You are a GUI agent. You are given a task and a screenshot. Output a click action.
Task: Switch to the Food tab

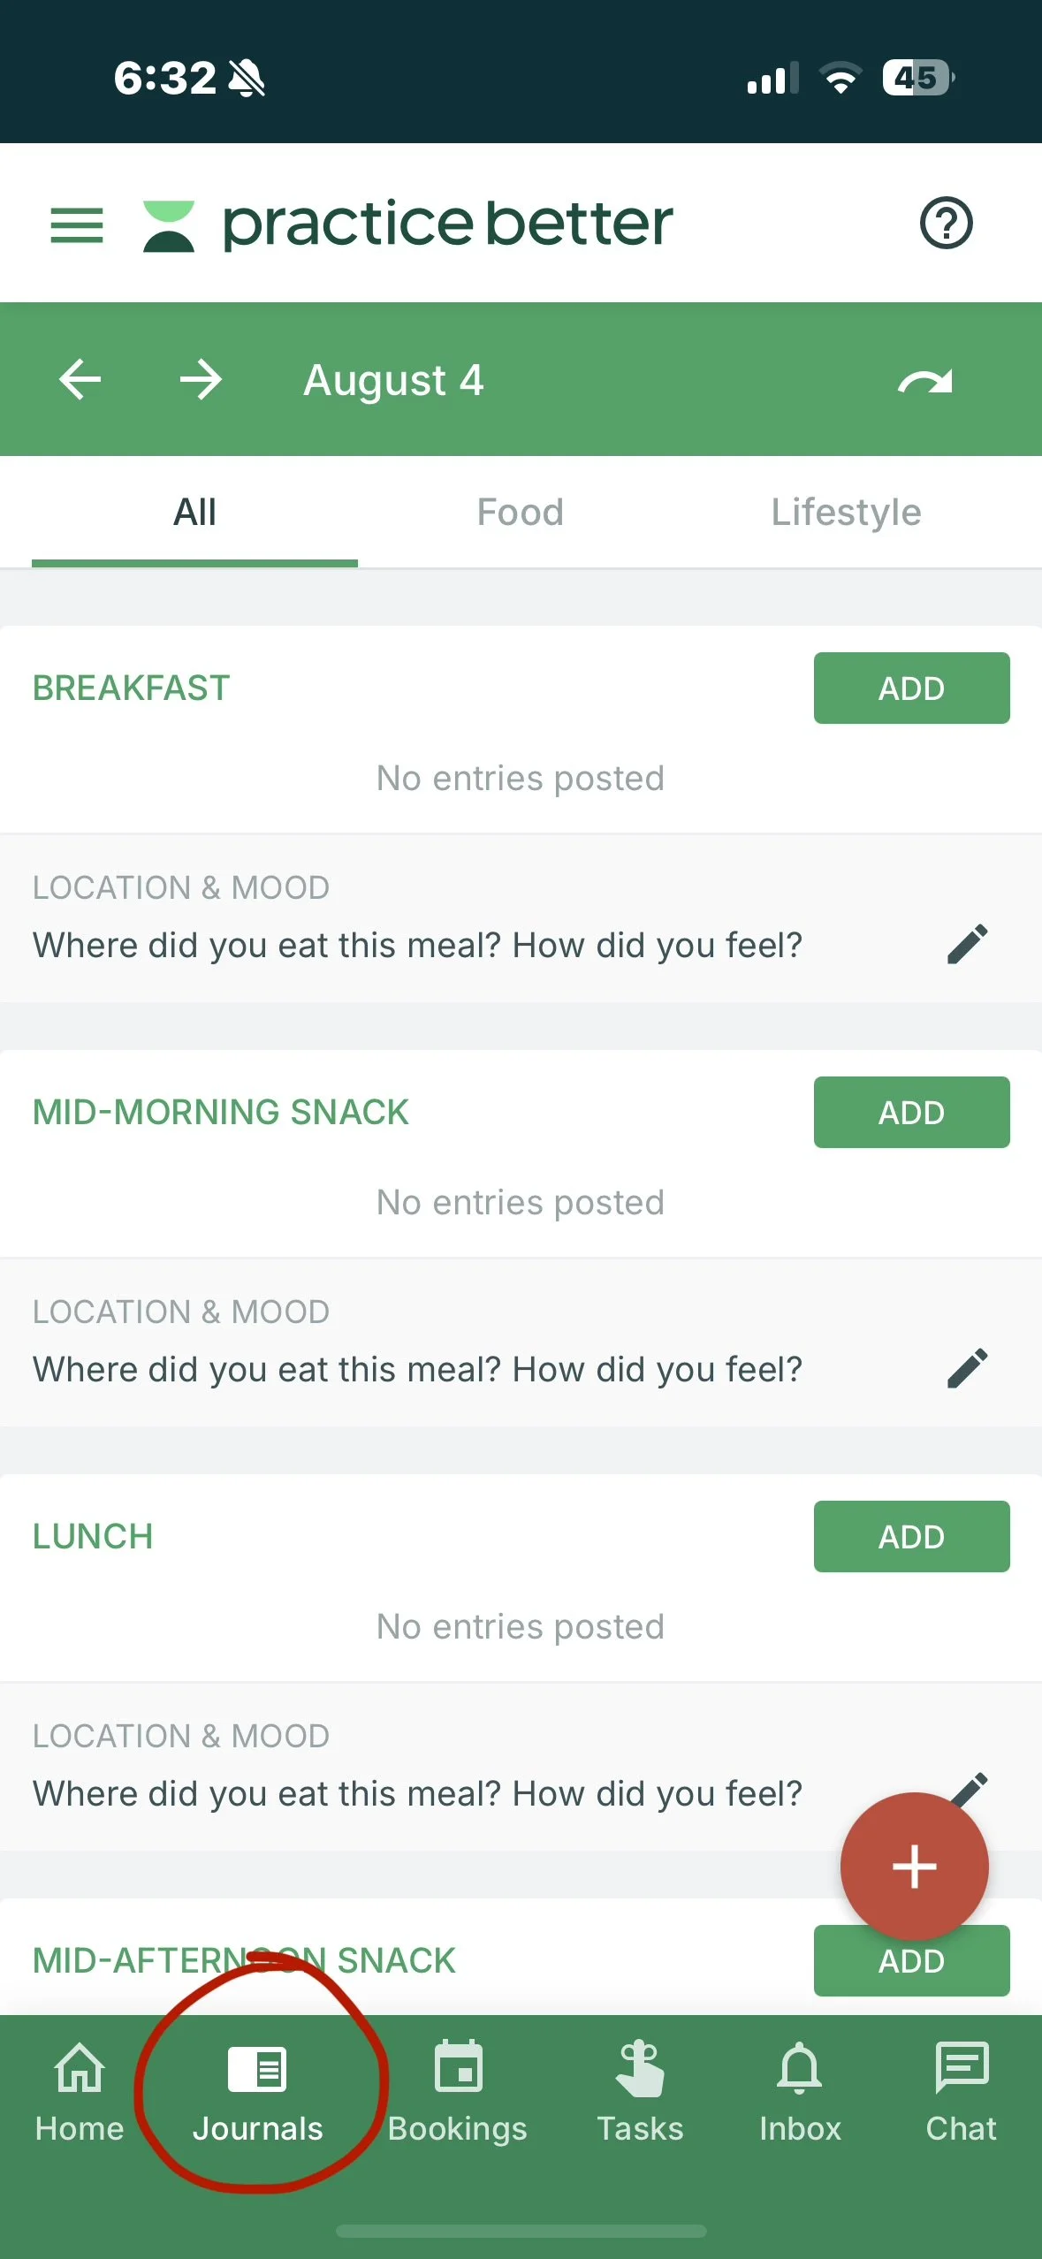[x=520, y=513]
